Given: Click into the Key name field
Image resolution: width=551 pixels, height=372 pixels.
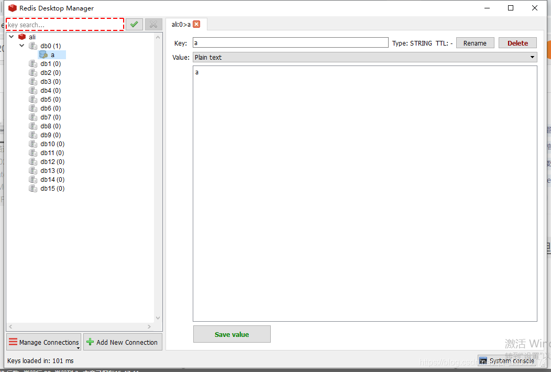Looking at the screenshot, I should pos(291,42).
